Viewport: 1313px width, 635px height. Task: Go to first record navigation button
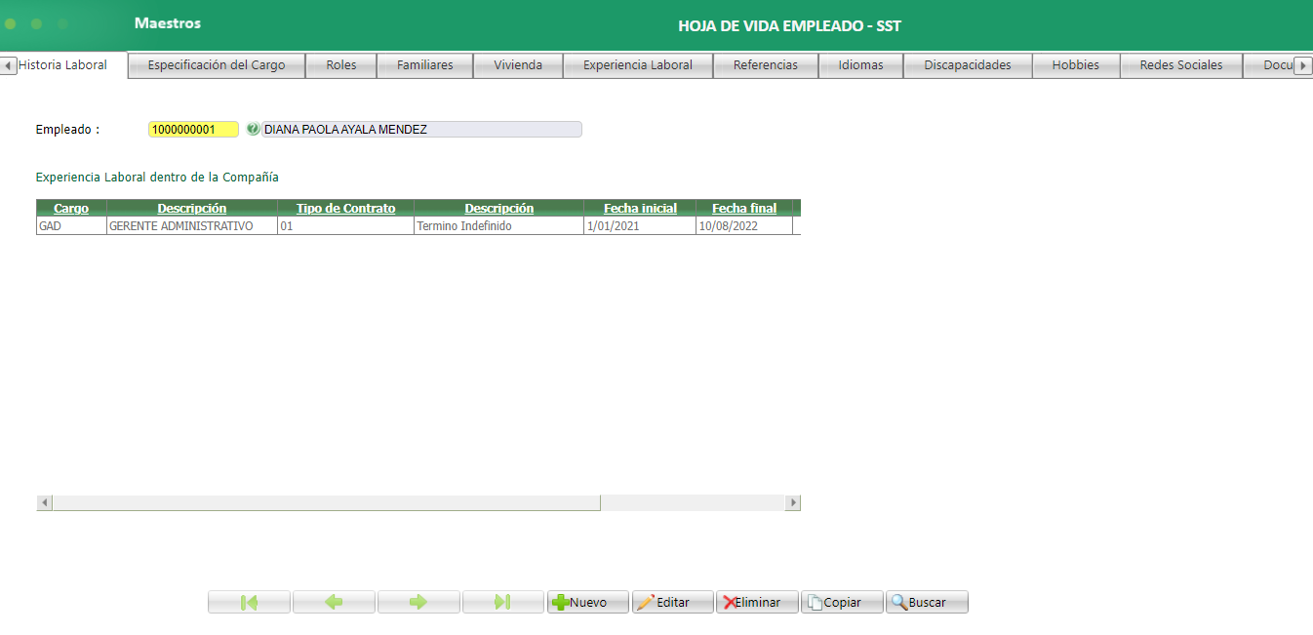click(x=249, y=602)
